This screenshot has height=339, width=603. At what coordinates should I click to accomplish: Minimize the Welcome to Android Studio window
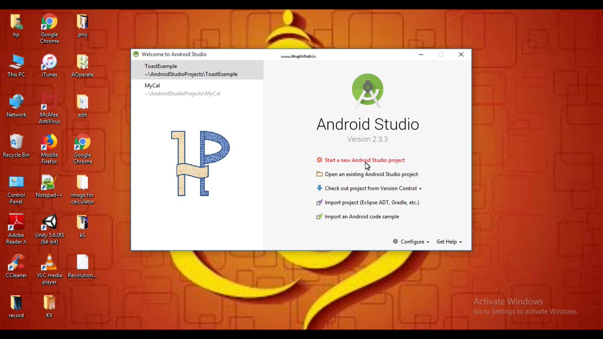421,54
